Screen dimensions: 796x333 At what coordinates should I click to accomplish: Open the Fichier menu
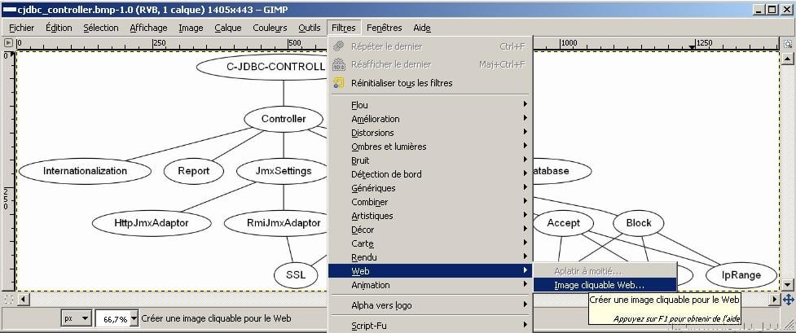[x=22, y=28]
